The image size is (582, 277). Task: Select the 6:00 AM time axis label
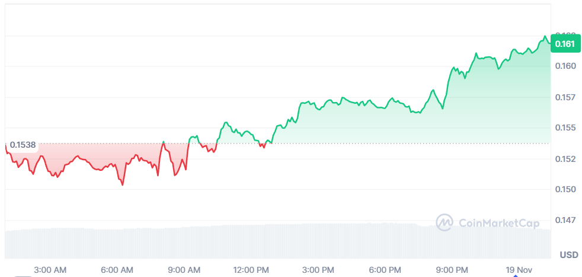tap(117, 270)
